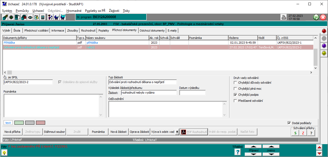This screenshot has height=157, width=328.
Task: Click the Stáhnout soubor button
Action: click(x=54, y=132)
